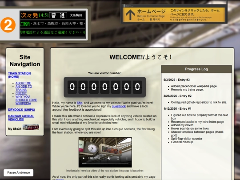This screenshot has height=180, width=240.
Task: Visit HANGAR (AERIAL VEHICLES) section
Action: [21, 118]
